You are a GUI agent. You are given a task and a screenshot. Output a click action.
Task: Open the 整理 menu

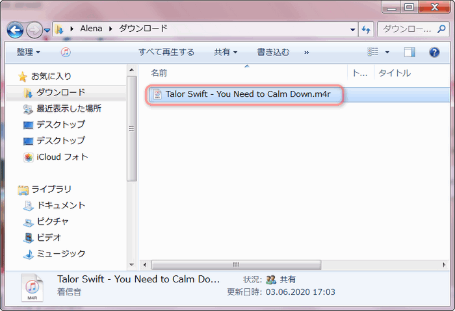tap(28, 52)
